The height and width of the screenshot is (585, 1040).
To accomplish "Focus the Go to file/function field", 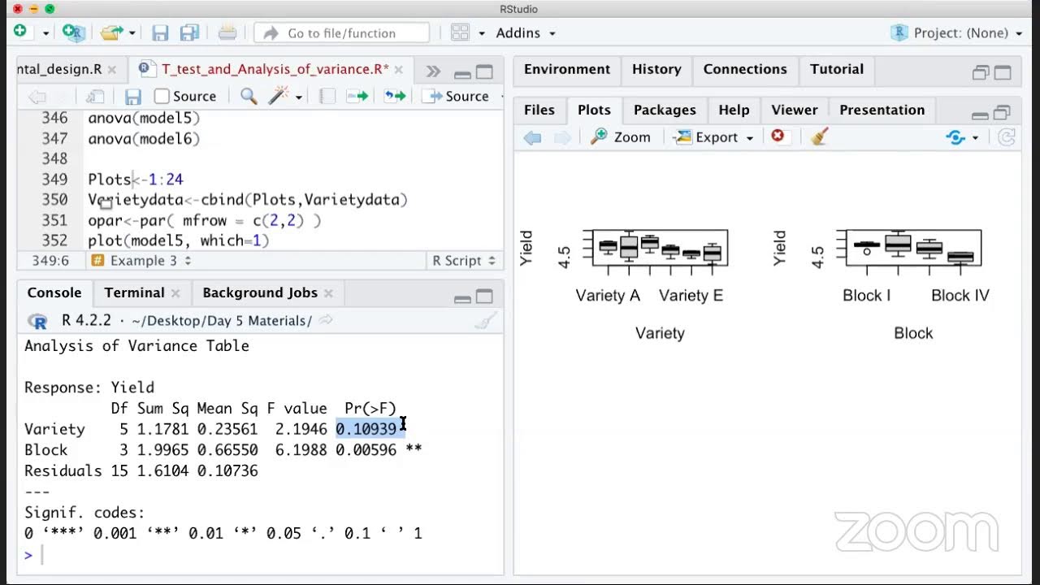I will [341, 32].
